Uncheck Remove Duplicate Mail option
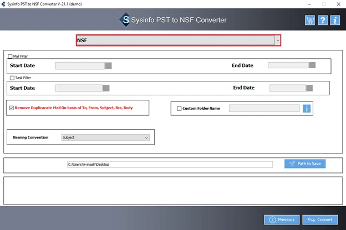The width and height of the screenshot is (346, 230). (12, 108)
